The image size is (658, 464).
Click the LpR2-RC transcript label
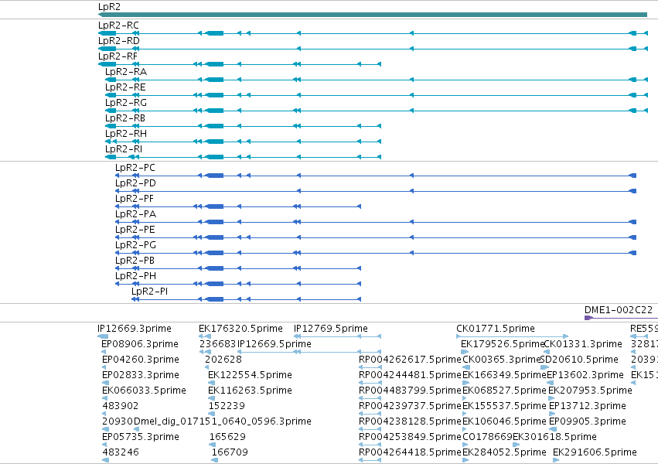pyautogui.click(x=118, y=26)
